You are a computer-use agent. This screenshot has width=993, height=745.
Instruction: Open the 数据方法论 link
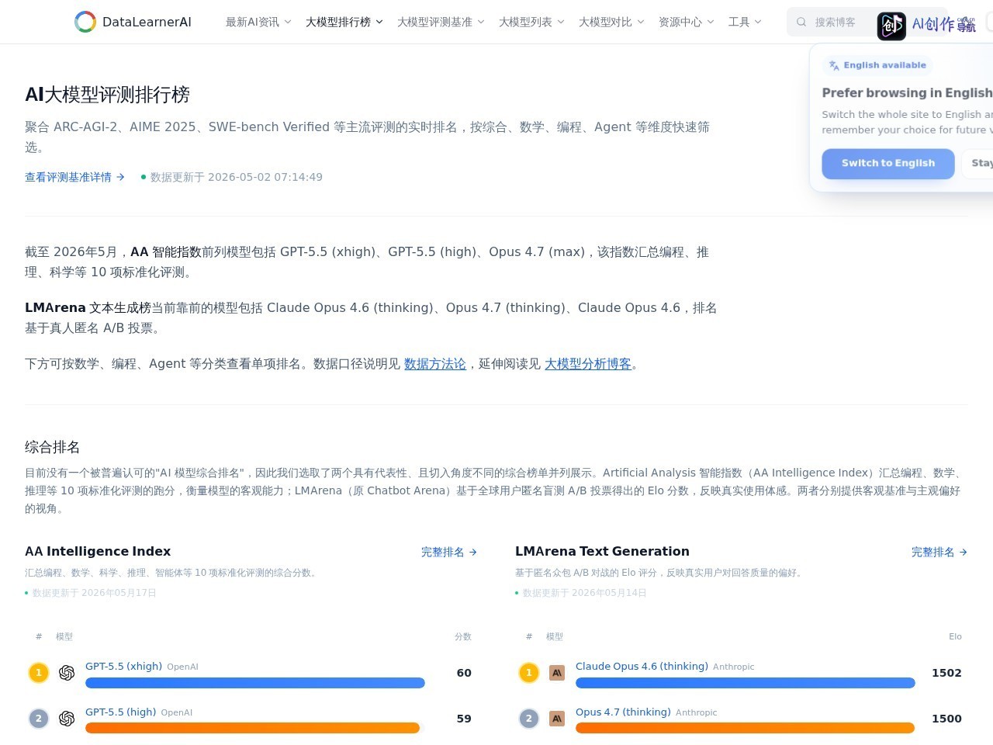435,363
